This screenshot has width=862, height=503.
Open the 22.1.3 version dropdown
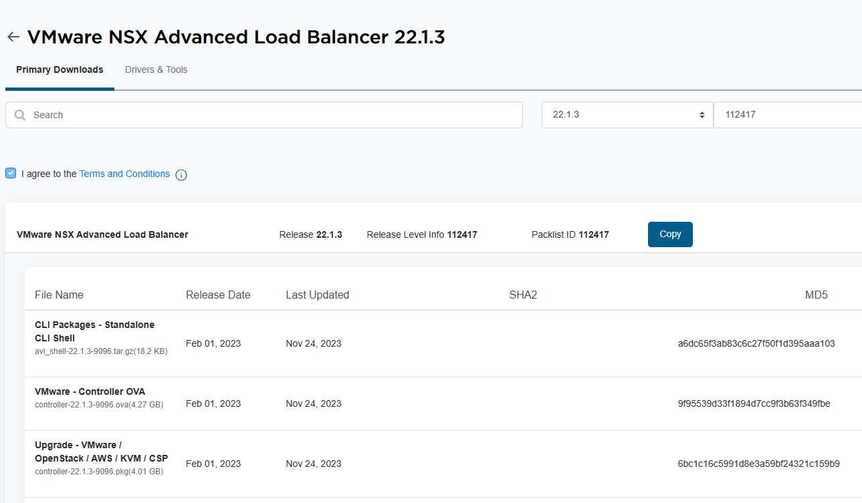tap(627, 115)
